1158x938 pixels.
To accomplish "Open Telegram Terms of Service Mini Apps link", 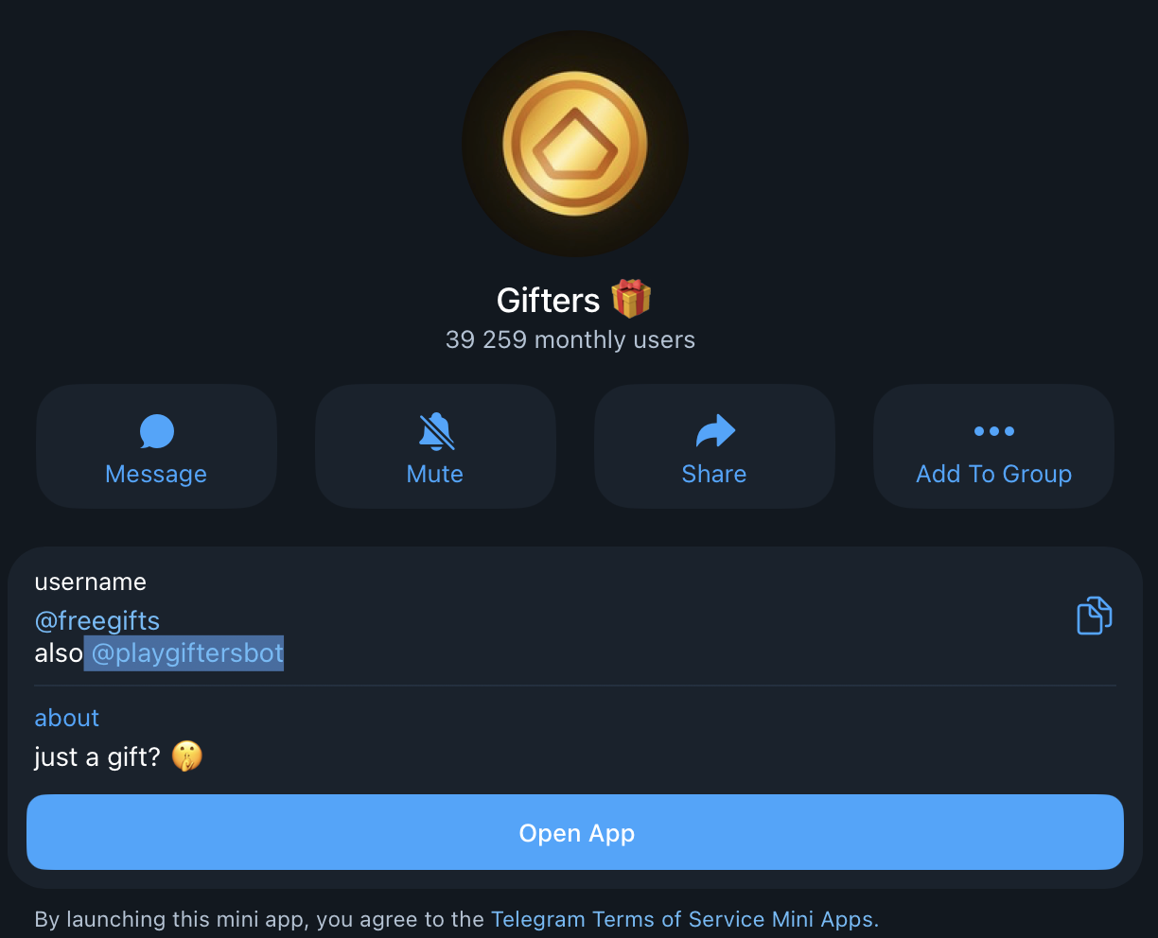I will pyautogui.click(x=685, y=919).
